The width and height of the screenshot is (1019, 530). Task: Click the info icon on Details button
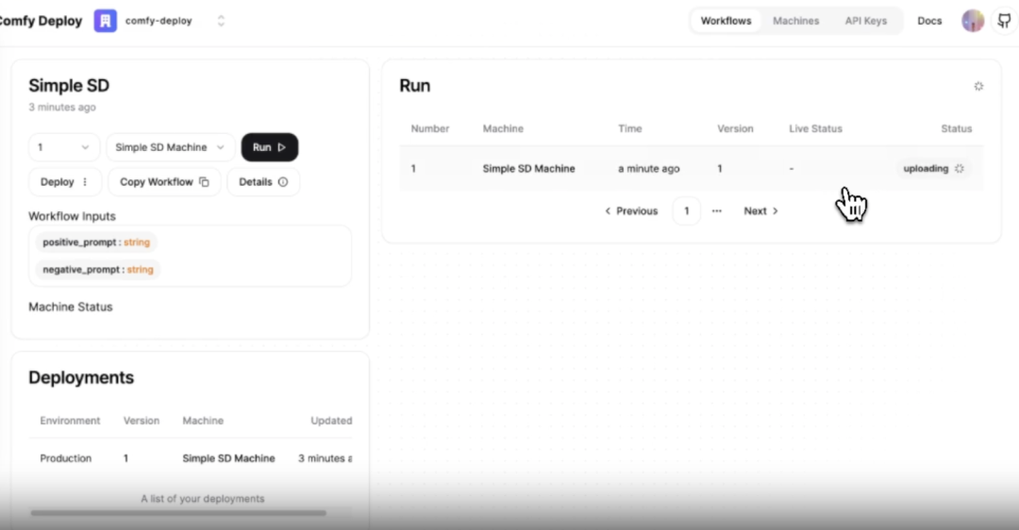[x=283, y=182]
